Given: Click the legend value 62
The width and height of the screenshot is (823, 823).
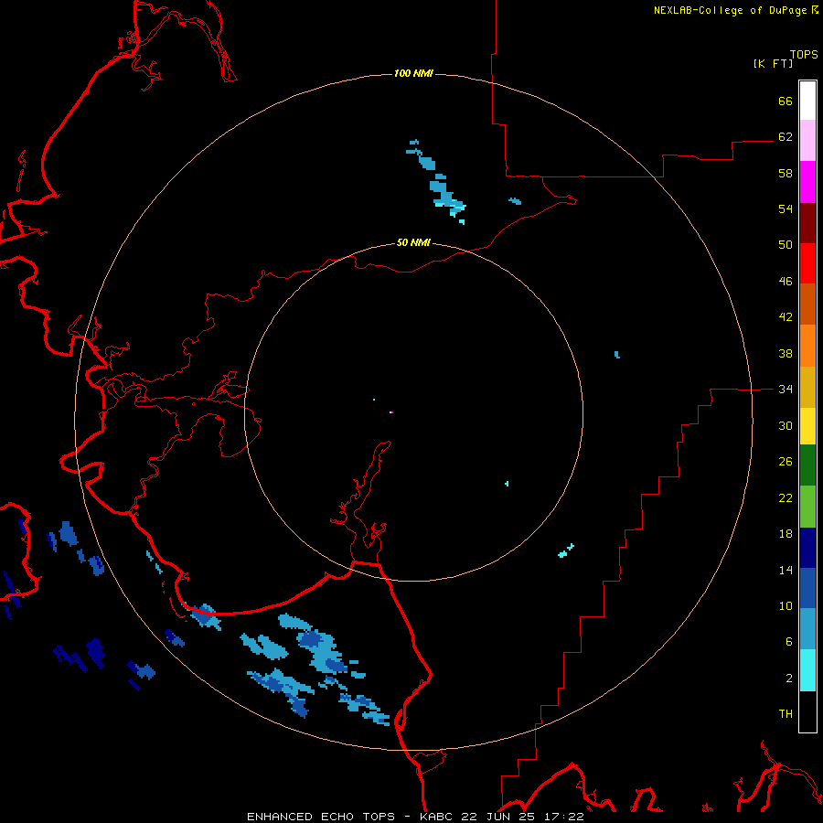Looking at the screenshot, I should coord(786,137).
